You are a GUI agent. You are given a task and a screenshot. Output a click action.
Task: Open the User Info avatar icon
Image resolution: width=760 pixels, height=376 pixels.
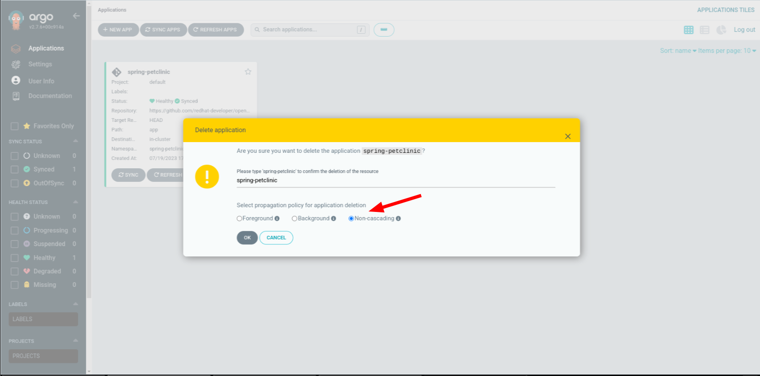16,81
